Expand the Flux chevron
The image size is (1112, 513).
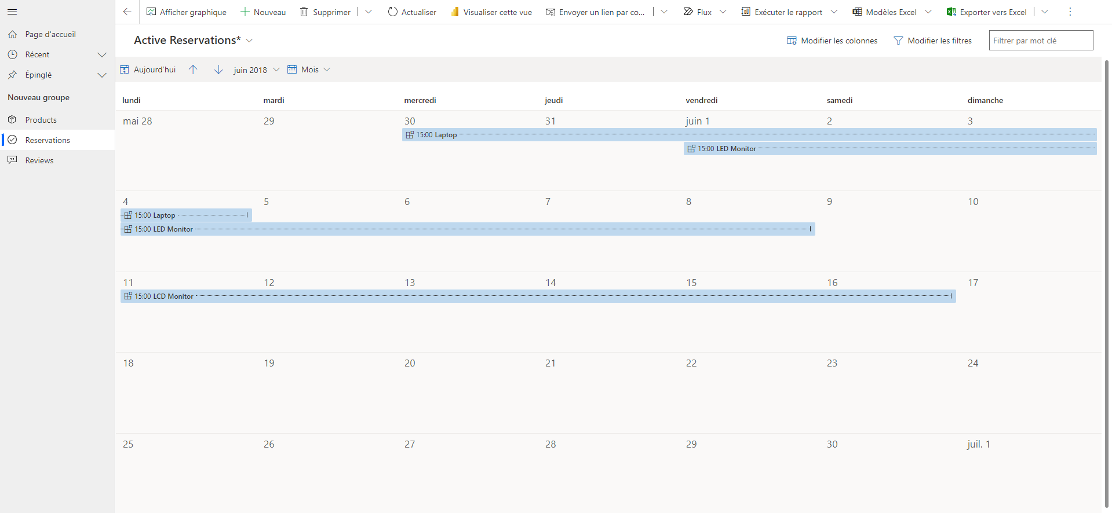click(723, 12)
